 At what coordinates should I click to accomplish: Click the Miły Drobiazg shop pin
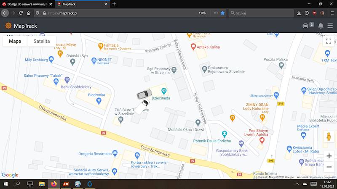51,59
